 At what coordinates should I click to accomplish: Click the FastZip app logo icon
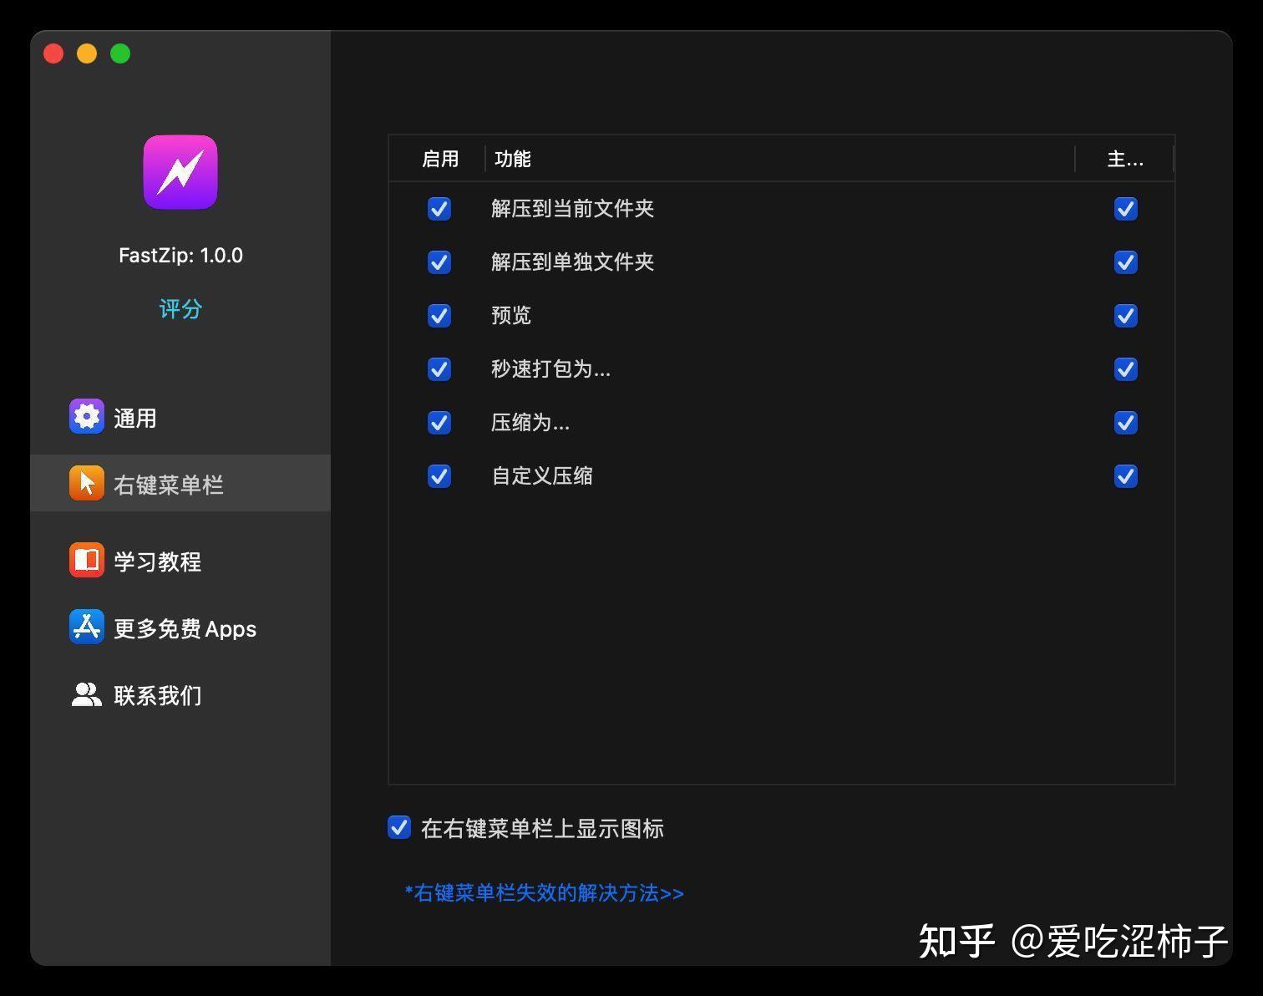click(180, 172)
